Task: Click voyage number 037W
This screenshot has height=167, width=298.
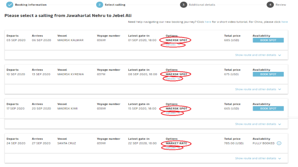Action: pos(101,74)
